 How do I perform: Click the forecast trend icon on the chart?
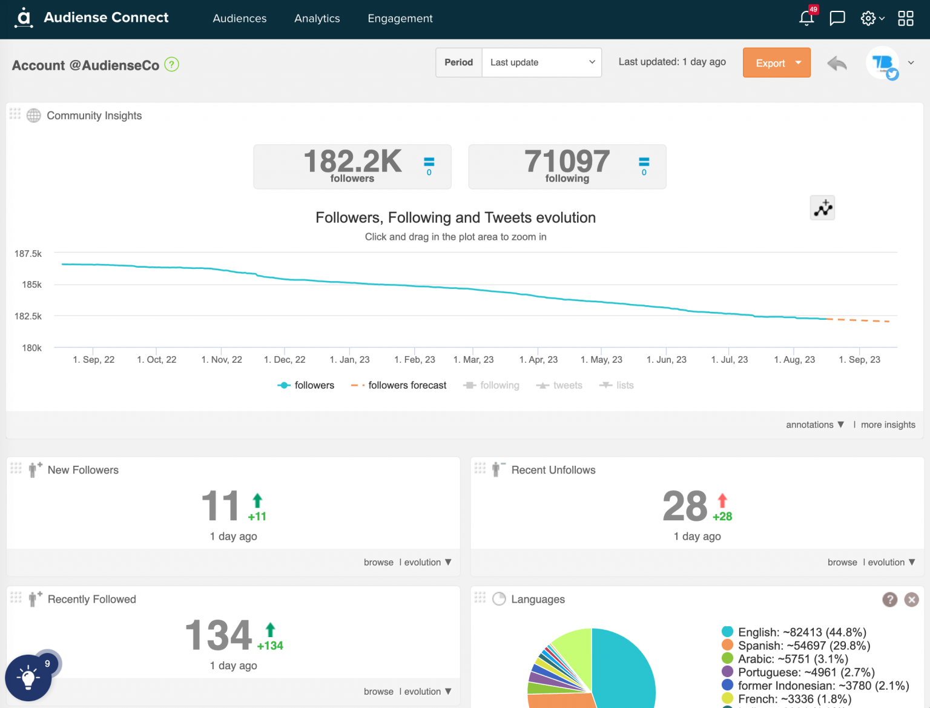click(822, 207)
